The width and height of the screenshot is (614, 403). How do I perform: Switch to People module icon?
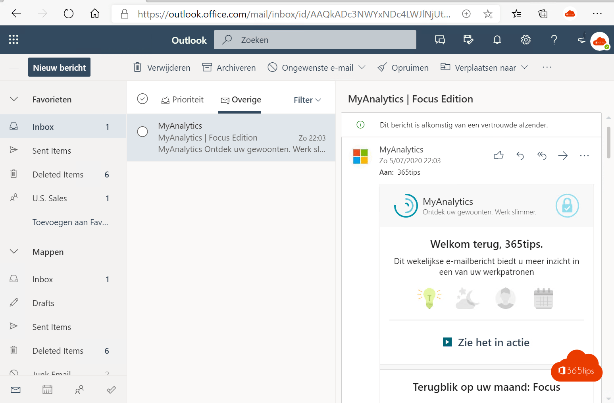[79, 390]
